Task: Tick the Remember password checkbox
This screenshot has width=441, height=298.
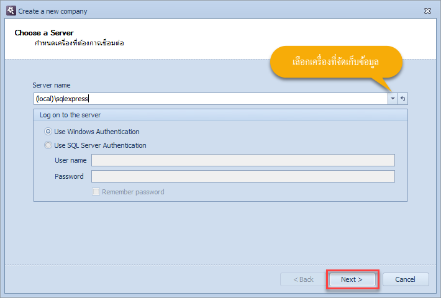Action: pyautogui.click(x=96, y=192)
